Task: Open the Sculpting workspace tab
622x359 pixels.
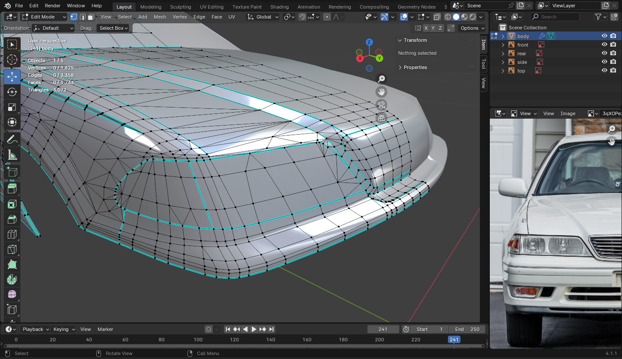Action: 181,7
